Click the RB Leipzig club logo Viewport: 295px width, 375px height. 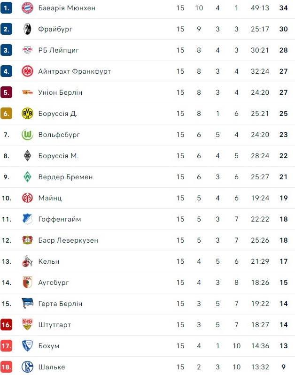27,50
